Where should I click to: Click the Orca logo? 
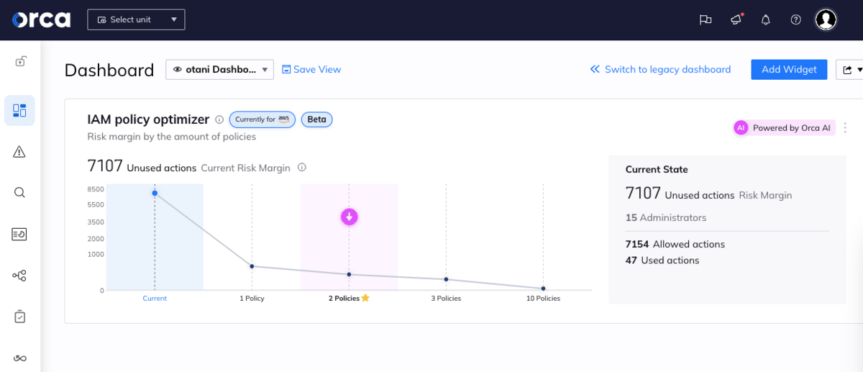point(41,19)
